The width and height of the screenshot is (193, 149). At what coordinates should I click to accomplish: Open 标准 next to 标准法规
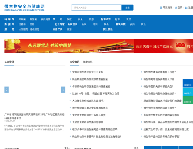pyautogui.click(x=117, y=19)
